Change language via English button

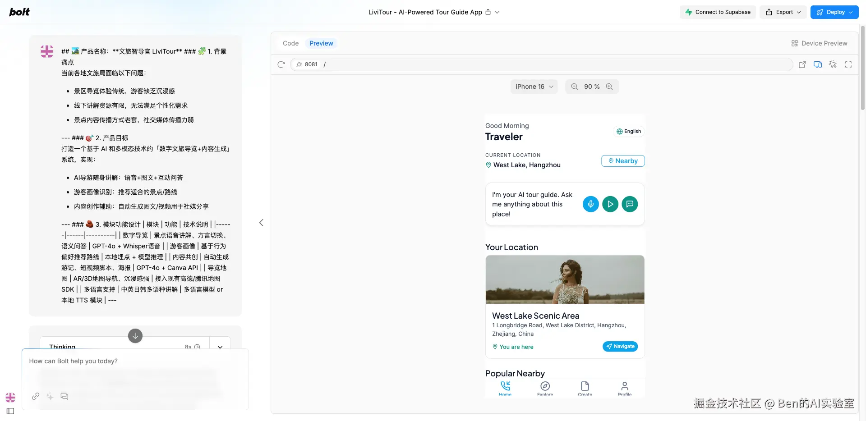[629, 131]
